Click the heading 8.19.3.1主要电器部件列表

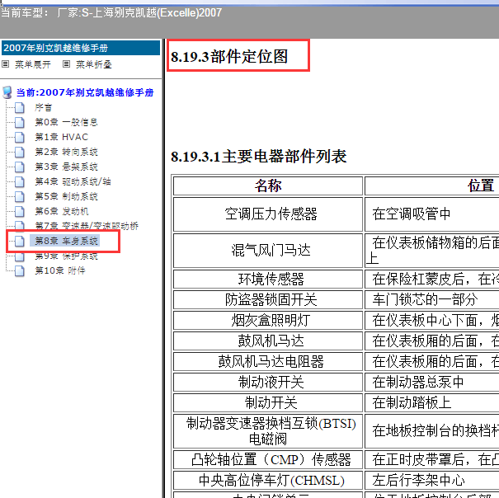point(258,157)
